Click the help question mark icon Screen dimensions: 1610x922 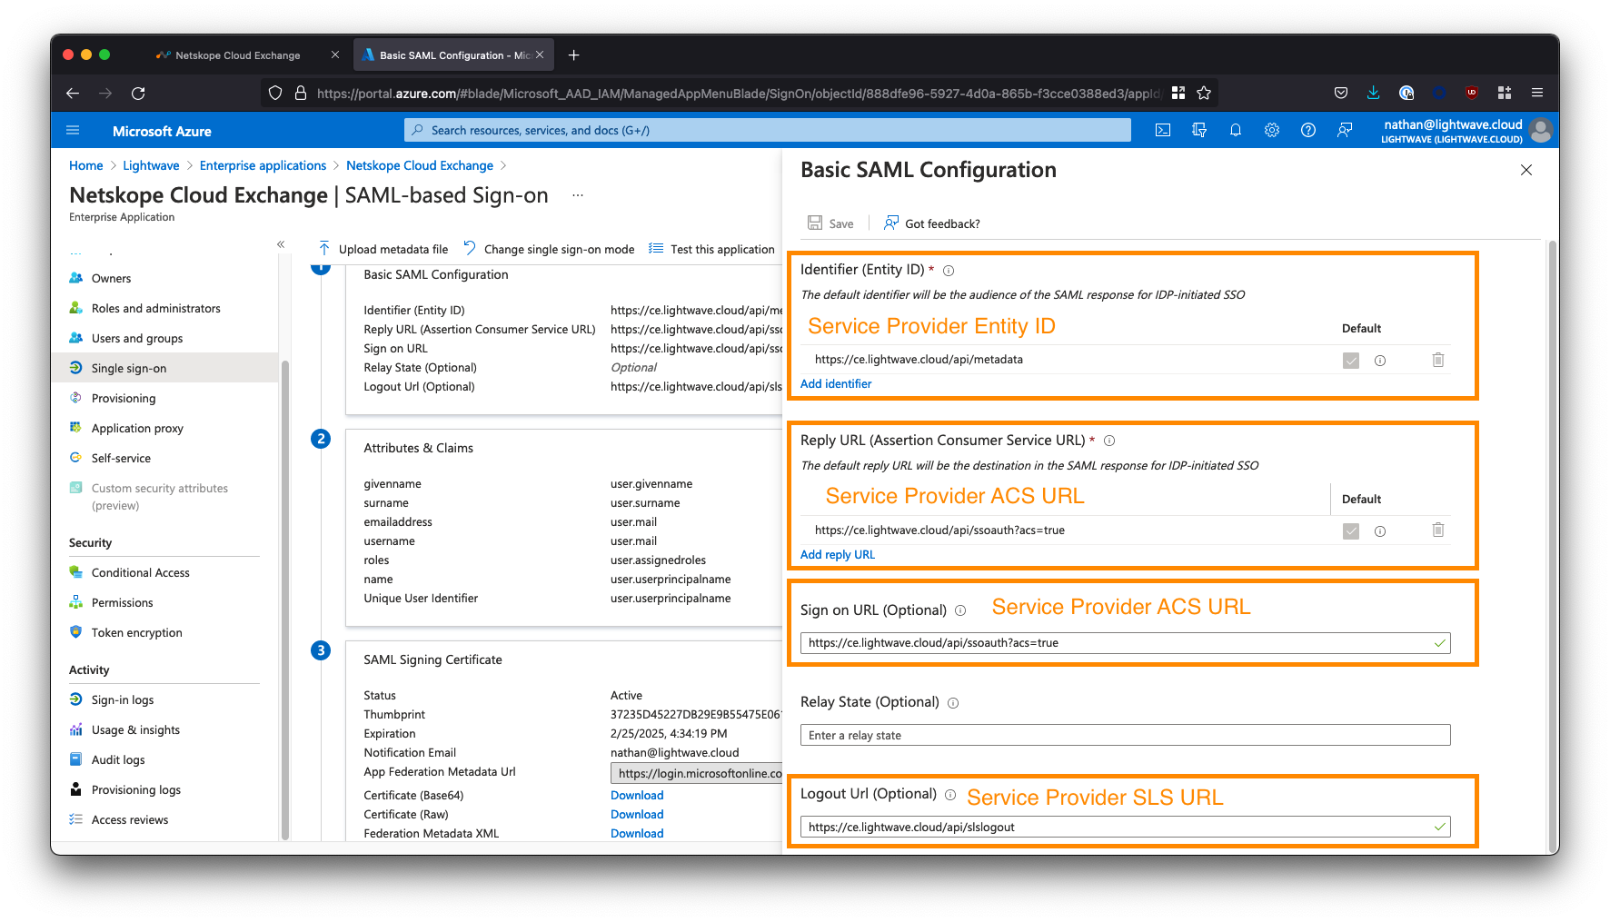click(x=1308, y=130)
